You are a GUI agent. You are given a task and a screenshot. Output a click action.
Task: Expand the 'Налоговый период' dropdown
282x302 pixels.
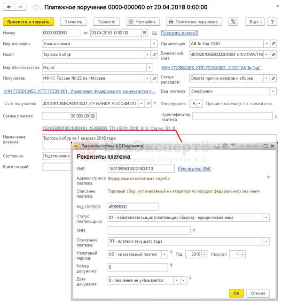[x=164, y=255]
